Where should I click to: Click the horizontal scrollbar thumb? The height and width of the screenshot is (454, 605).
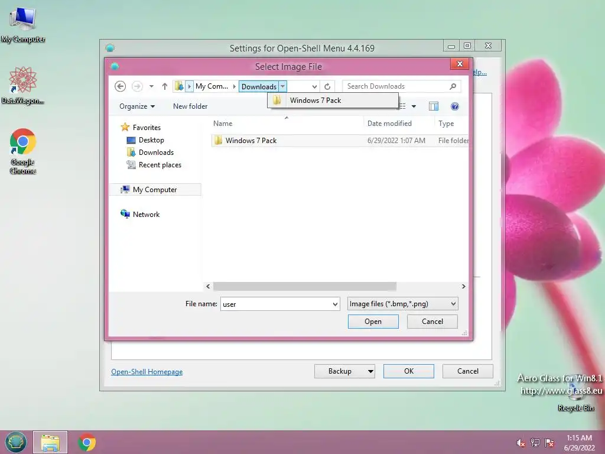click(305, 287)
